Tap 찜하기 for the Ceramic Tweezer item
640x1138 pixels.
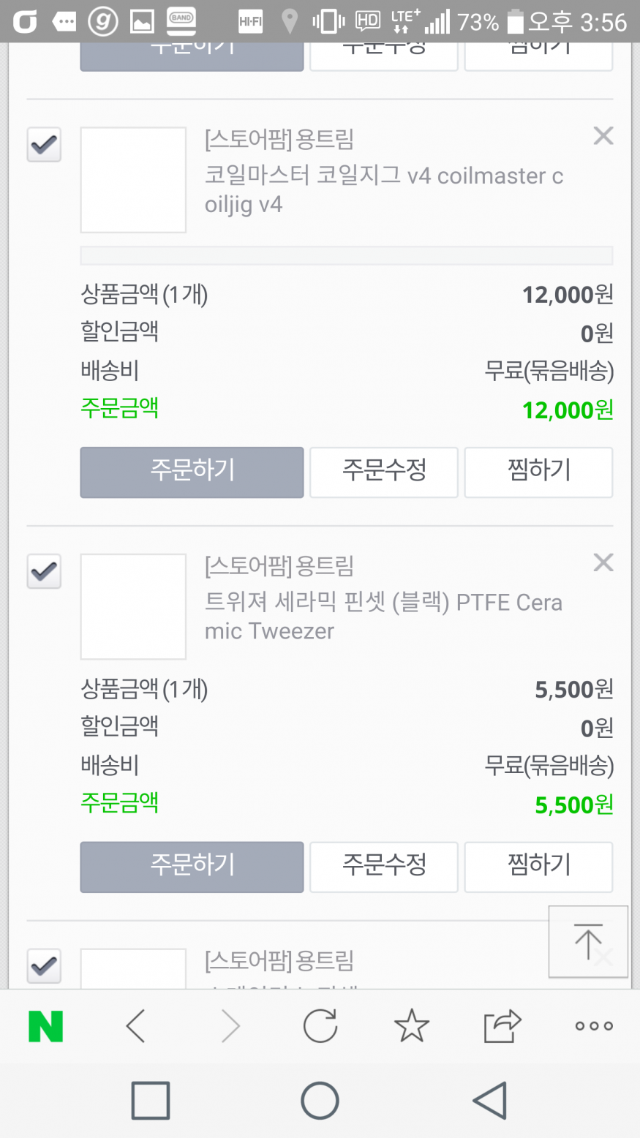[538, 867]
